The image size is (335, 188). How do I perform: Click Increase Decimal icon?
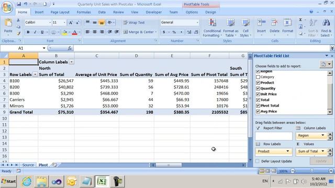[189, 32]
